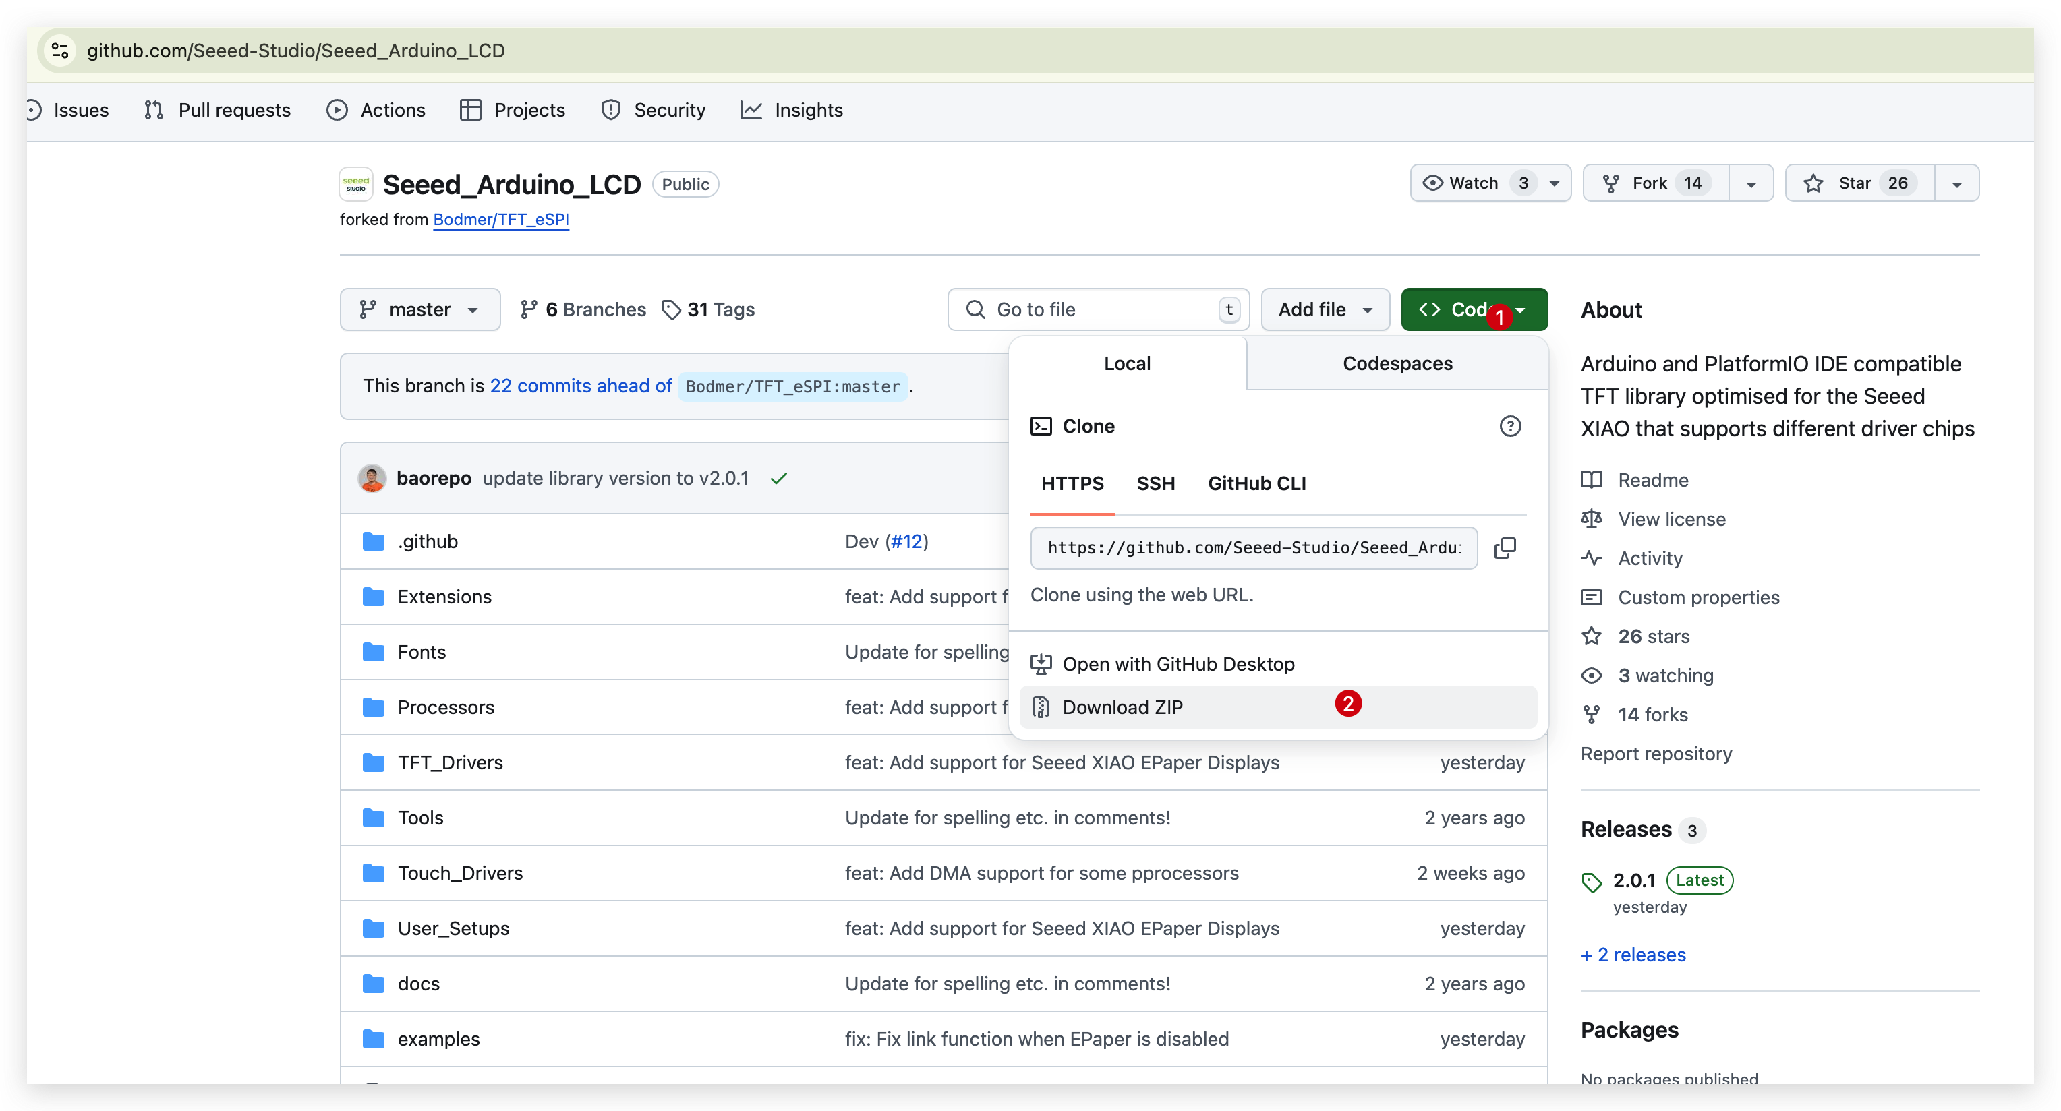Screen dimensions: 2061x1111
Task: Open the Bodmer/TFT_eSPI upstream link
Action: 501,219
